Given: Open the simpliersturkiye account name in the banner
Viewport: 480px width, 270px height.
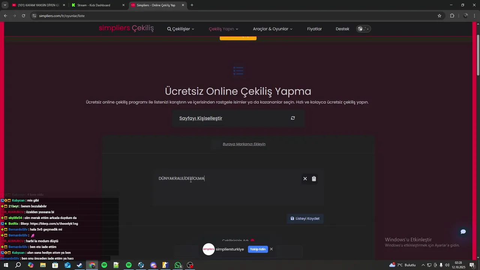Looking at the screenshot, I should [x=230, y=249].
